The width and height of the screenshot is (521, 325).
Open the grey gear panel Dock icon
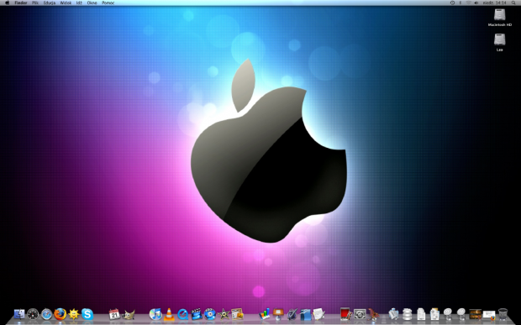tap(360, 314)
